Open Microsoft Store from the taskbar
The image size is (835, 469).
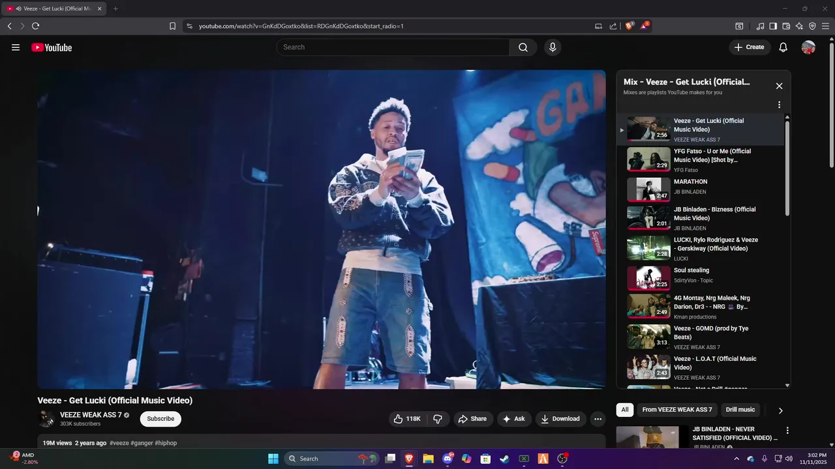pyautogui.click(x=485, y=459)
